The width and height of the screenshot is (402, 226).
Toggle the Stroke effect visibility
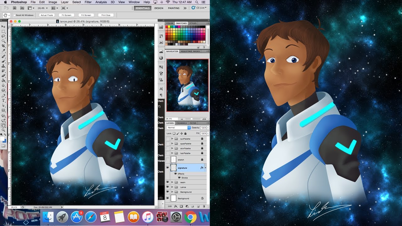[179, 178]
